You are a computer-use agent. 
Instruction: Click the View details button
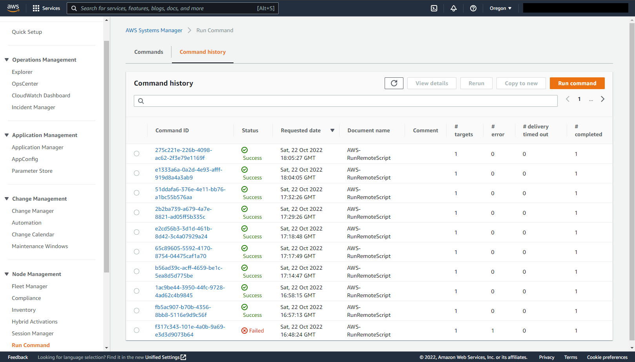[432, 83]
